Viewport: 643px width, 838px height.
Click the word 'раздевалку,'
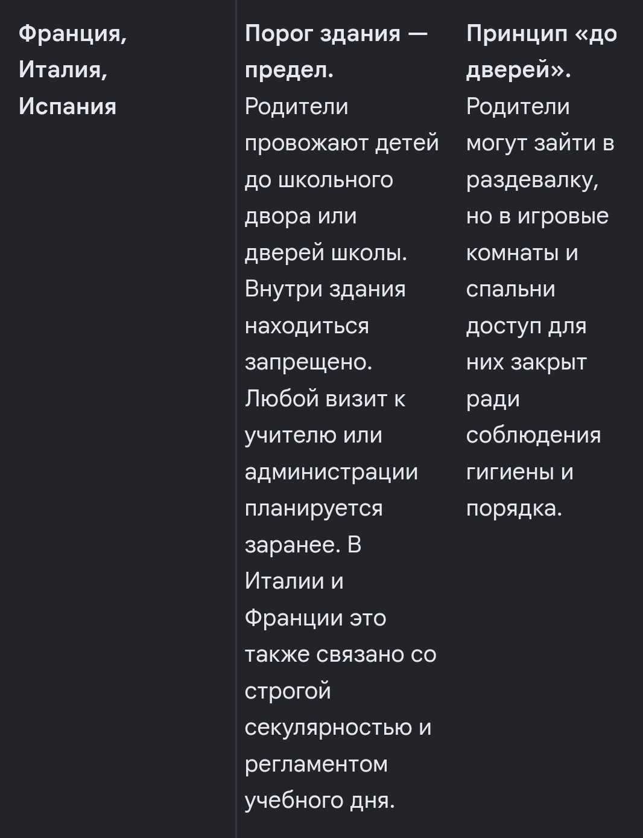(532, 180)
